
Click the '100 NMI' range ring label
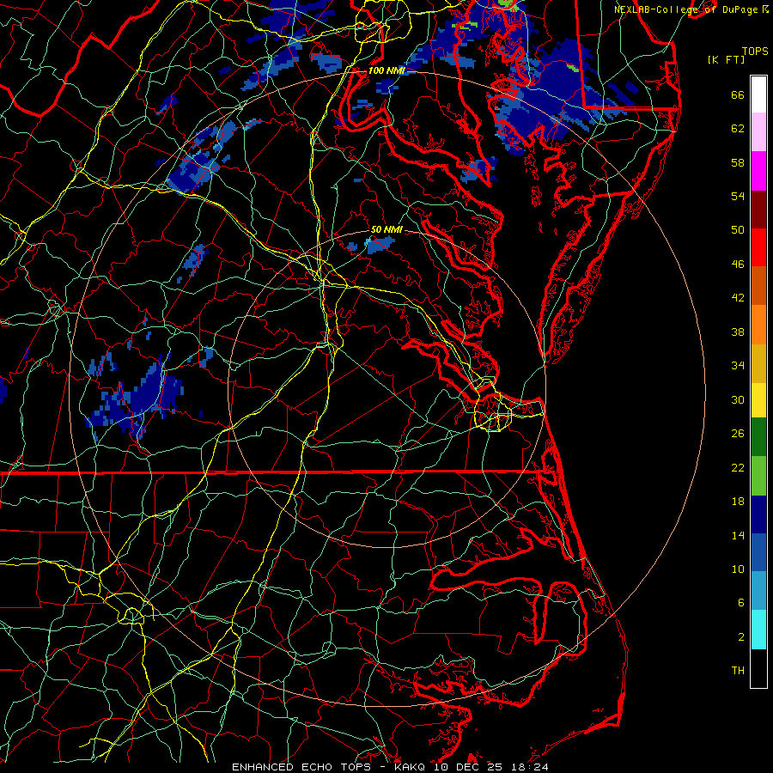click(x=386, y=70)
